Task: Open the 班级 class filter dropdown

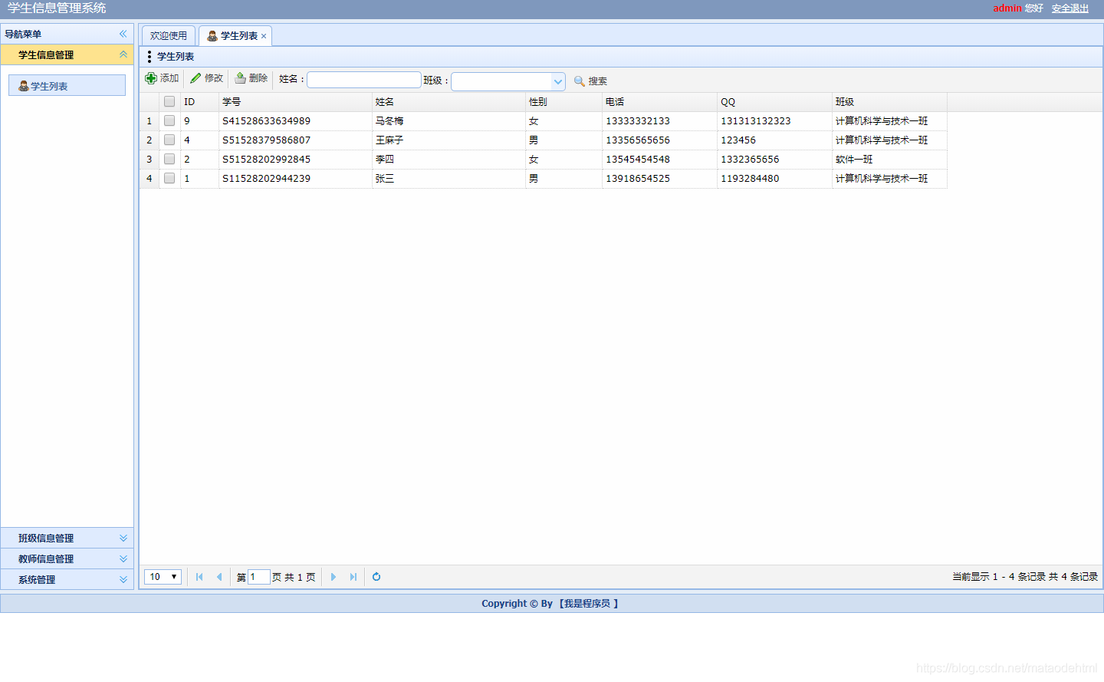Action: coord(558,81)
